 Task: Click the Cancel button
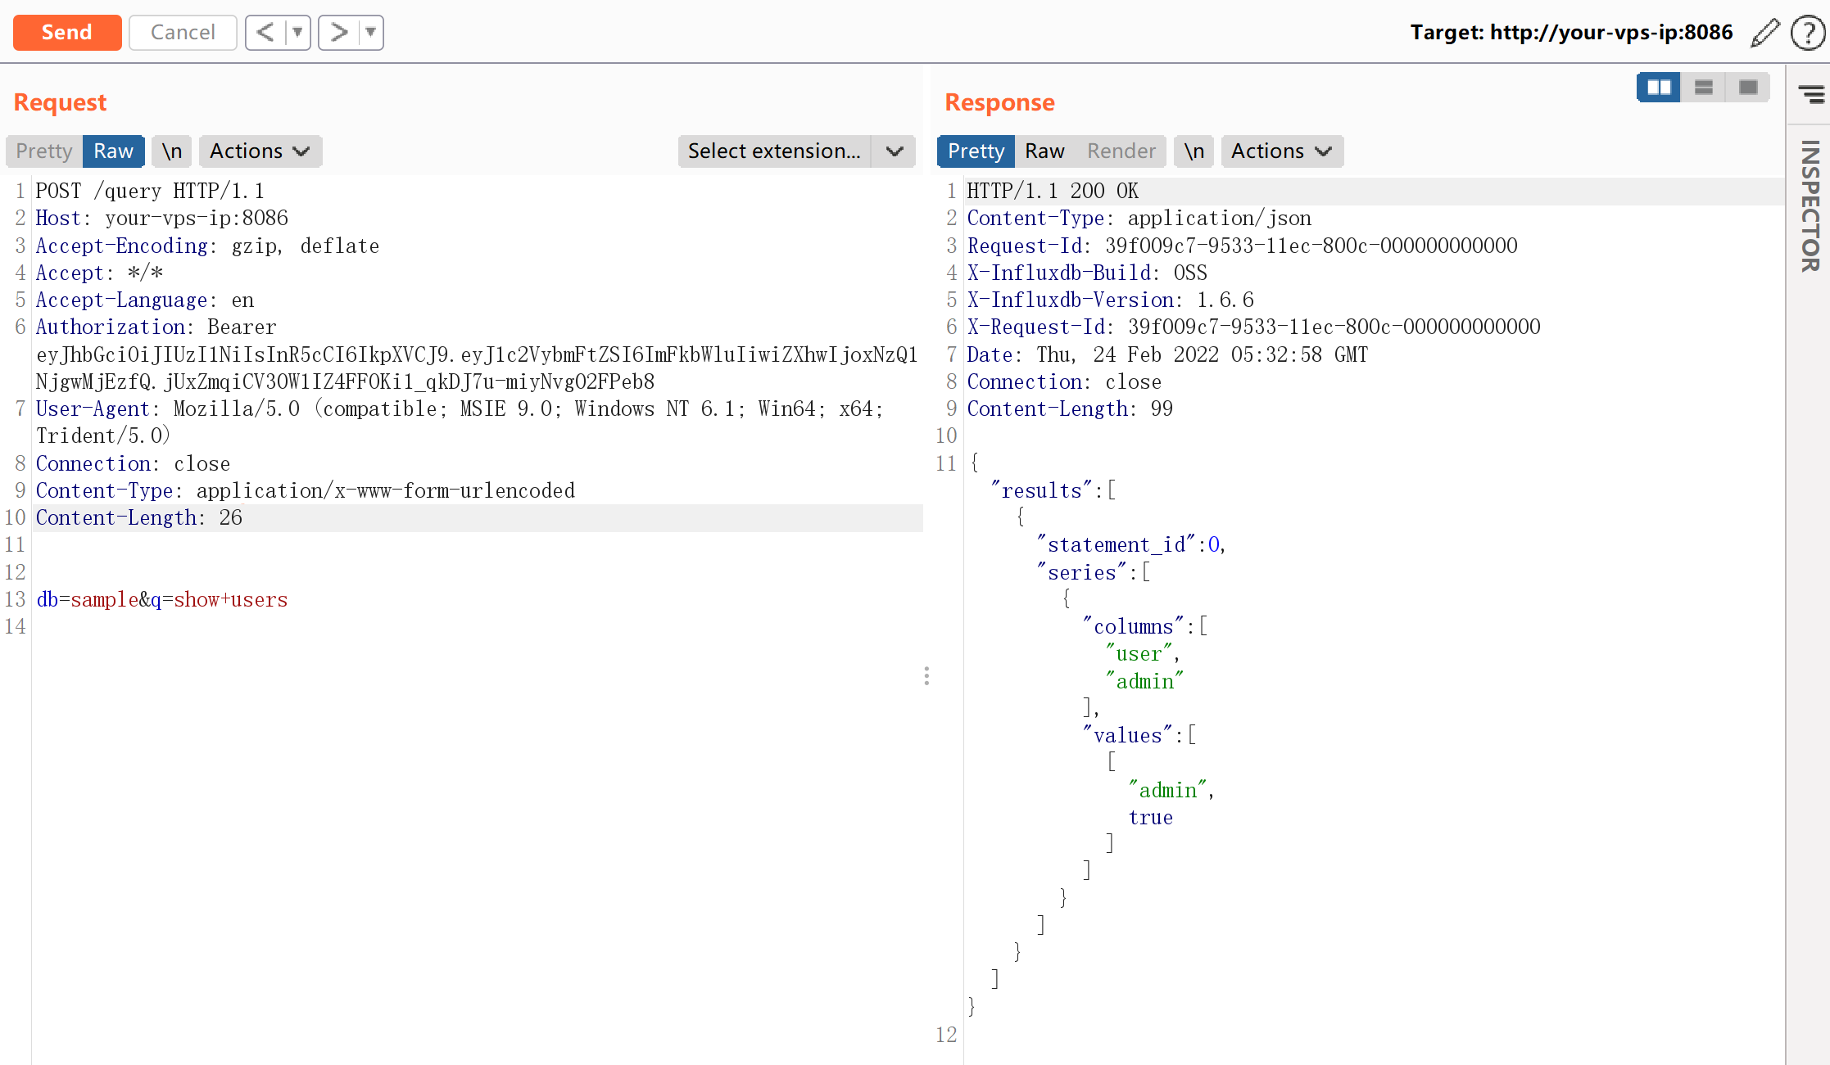(183, 33)
